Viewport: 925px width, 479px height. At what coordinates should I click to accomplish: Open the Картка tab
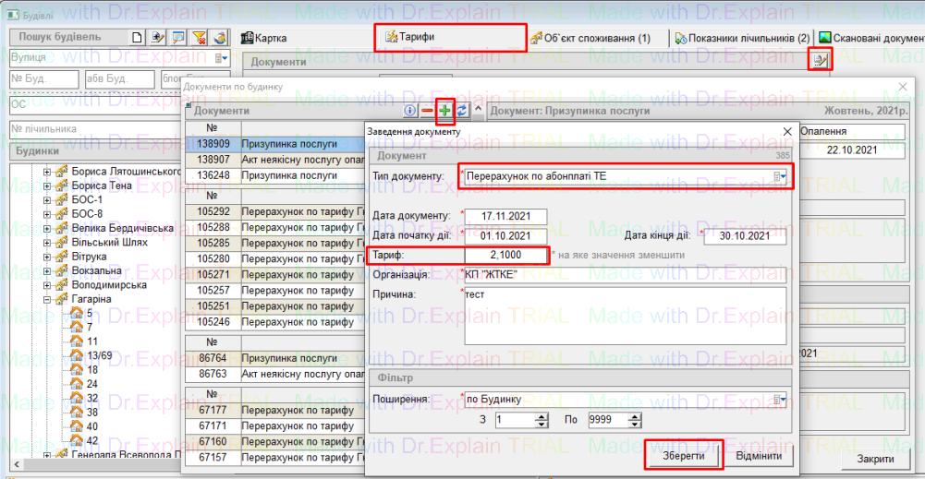[264, 38]
